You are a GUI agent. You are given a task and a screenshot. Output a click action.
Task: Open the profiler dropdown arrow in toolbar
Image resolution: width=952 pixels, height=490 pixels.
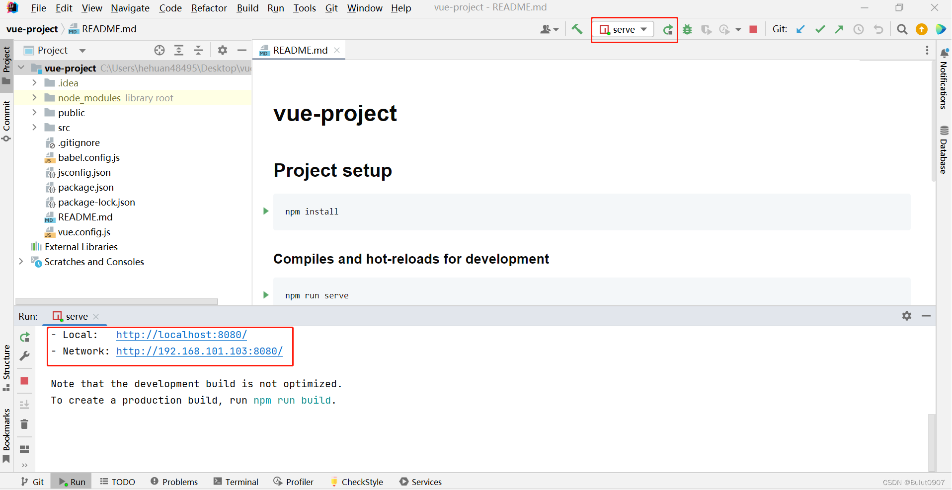click(x=738, y=30)
